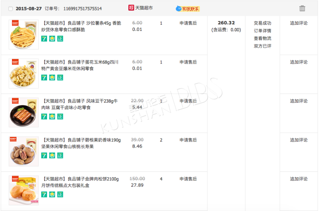Click the shipping fee text (含运费: 0.00)
This screenshot has height=211, width=322.
click(x=226, y=30)
